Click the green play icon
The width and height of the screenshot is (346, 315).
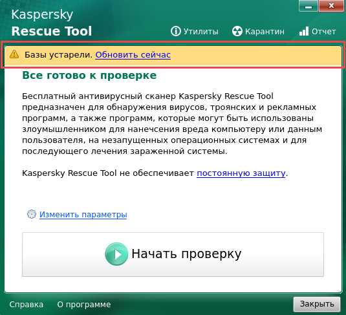tap(116, 254)
